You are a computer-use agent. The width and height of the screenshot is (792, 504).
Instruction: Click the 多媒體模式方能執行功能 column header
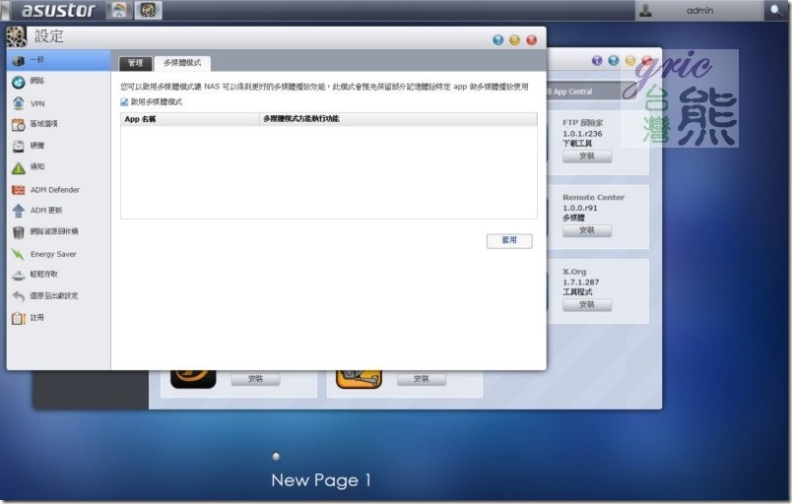[398, 119]
